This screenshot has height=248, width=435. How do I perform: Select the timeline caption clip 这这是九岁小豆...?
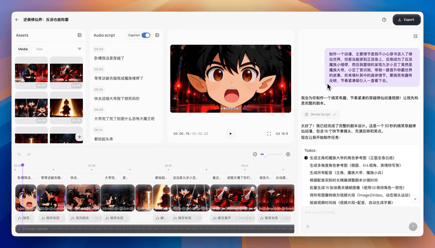186,178
